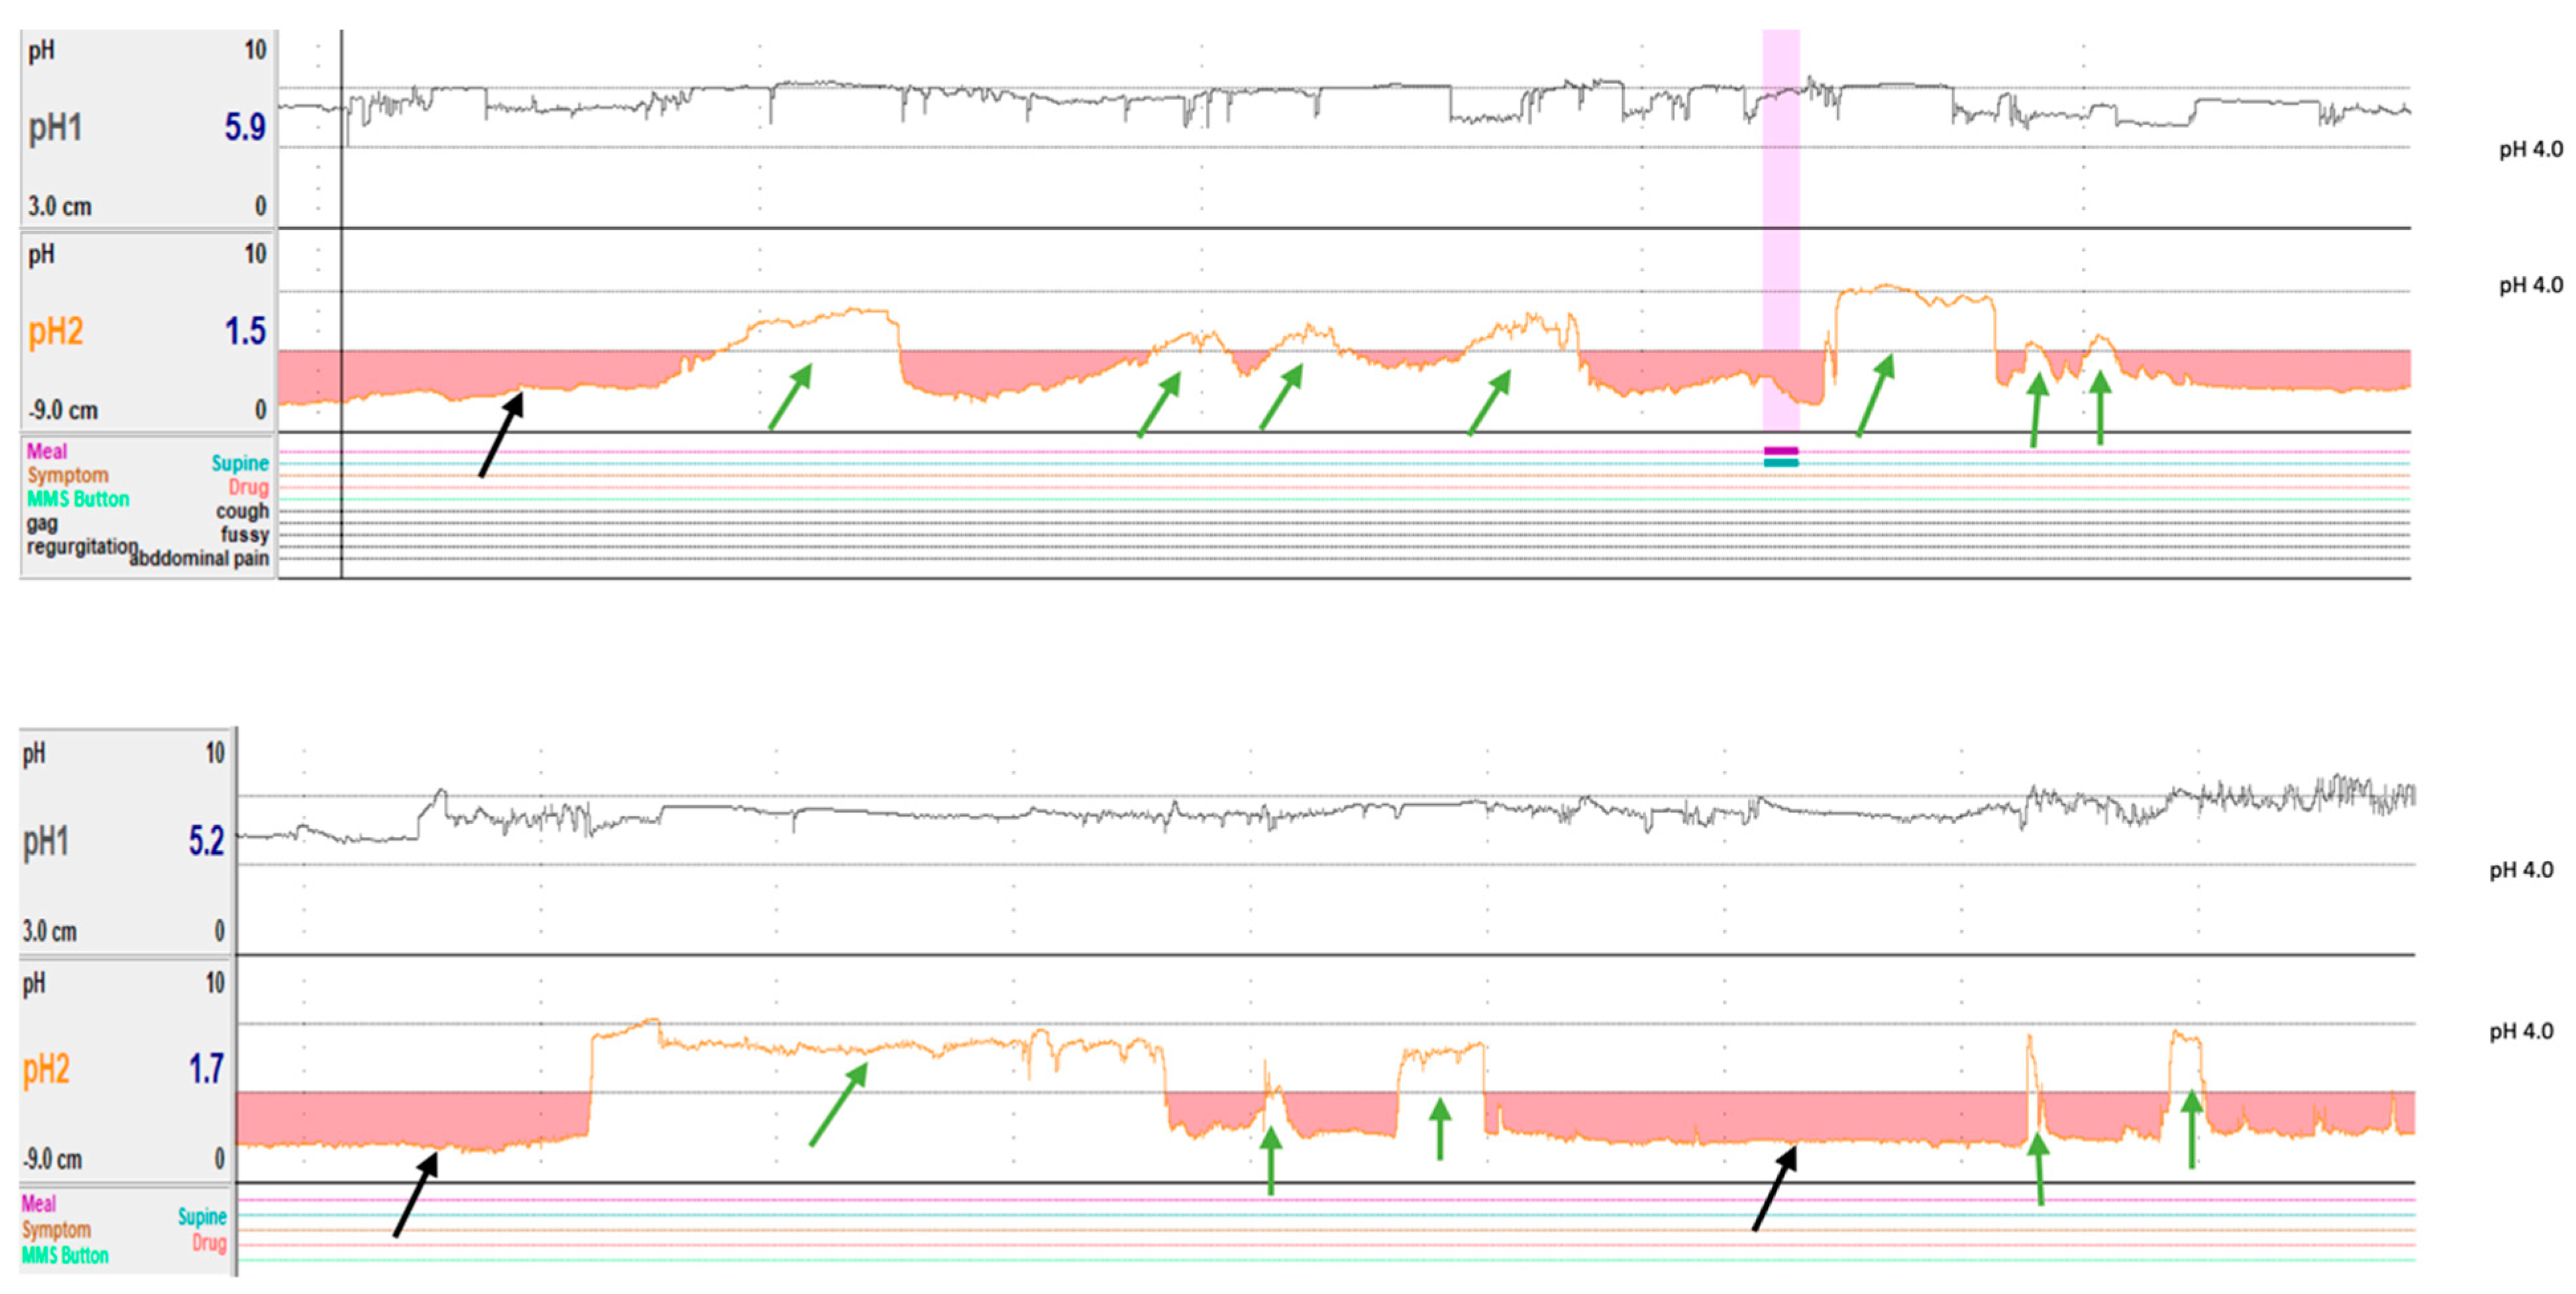
Task: Click the 'cough' event row label
Action: [x=243, y=511]
